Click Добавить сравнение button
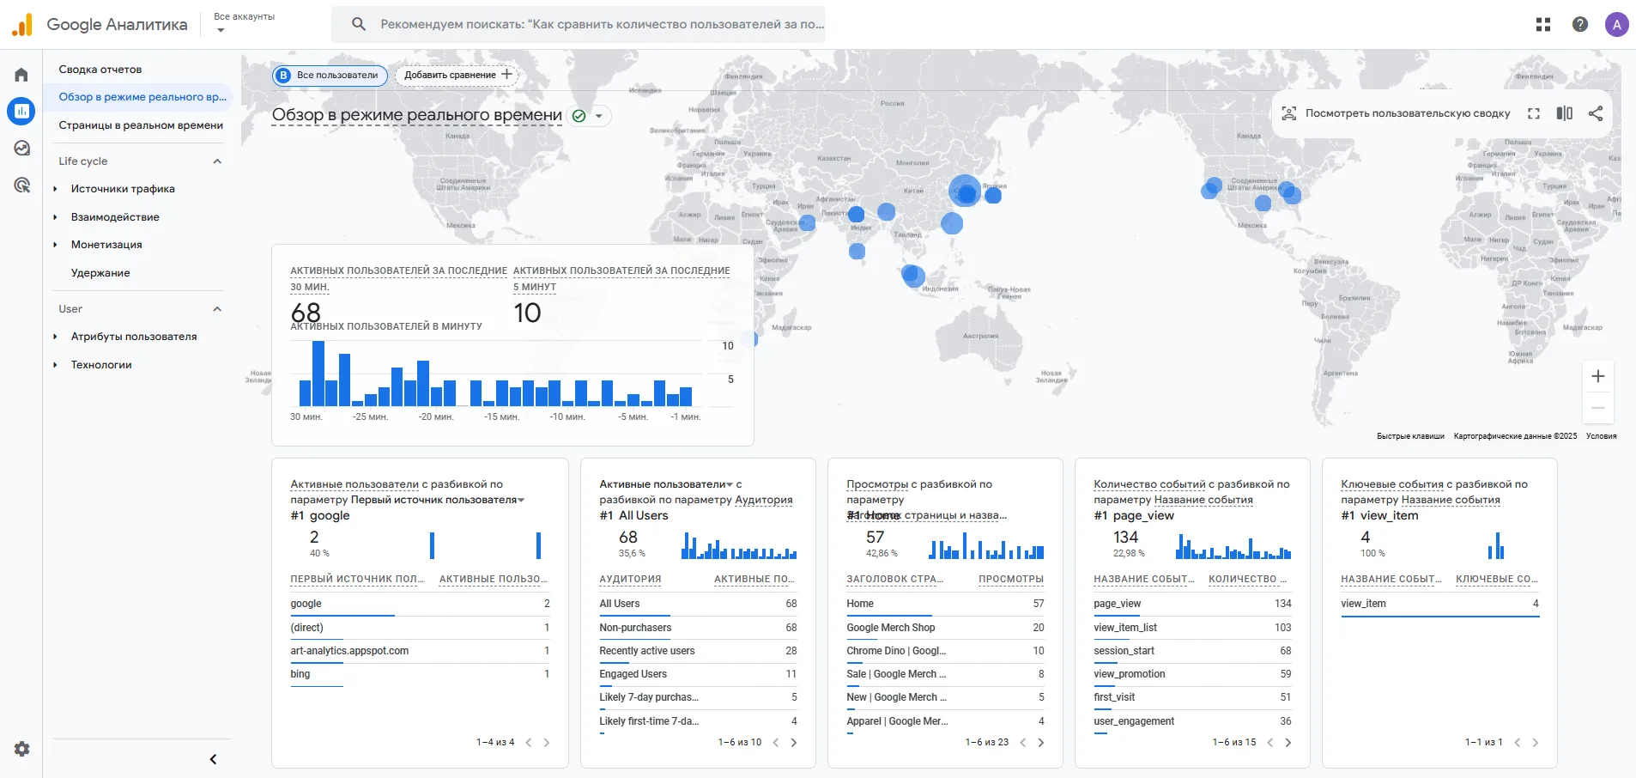The image size is (1636, 778). pyautogui.click(x=457, y=75)
